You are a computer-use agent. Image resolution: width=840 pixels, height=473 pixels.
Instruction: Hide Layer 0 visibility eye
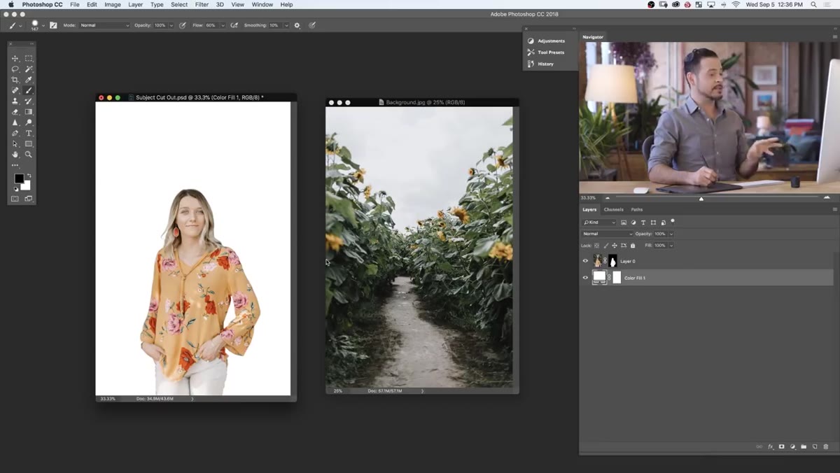click(x=585, y=261)
